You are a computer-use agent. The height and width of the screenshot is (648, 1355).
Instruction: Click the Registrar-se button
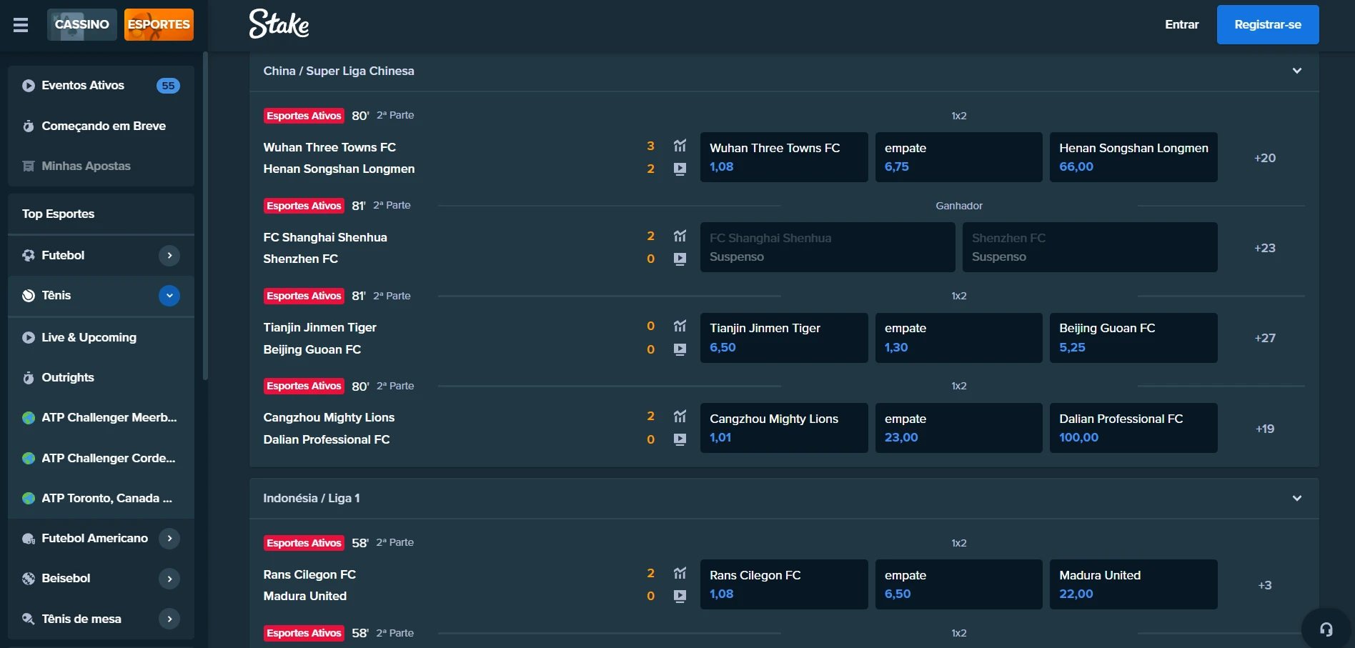tap(1268, 24)
